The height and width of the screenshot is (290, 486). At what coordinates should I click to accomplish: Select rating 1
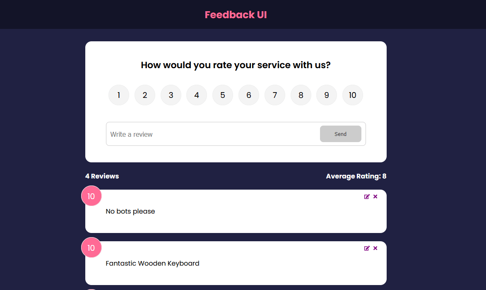[118, 95]
